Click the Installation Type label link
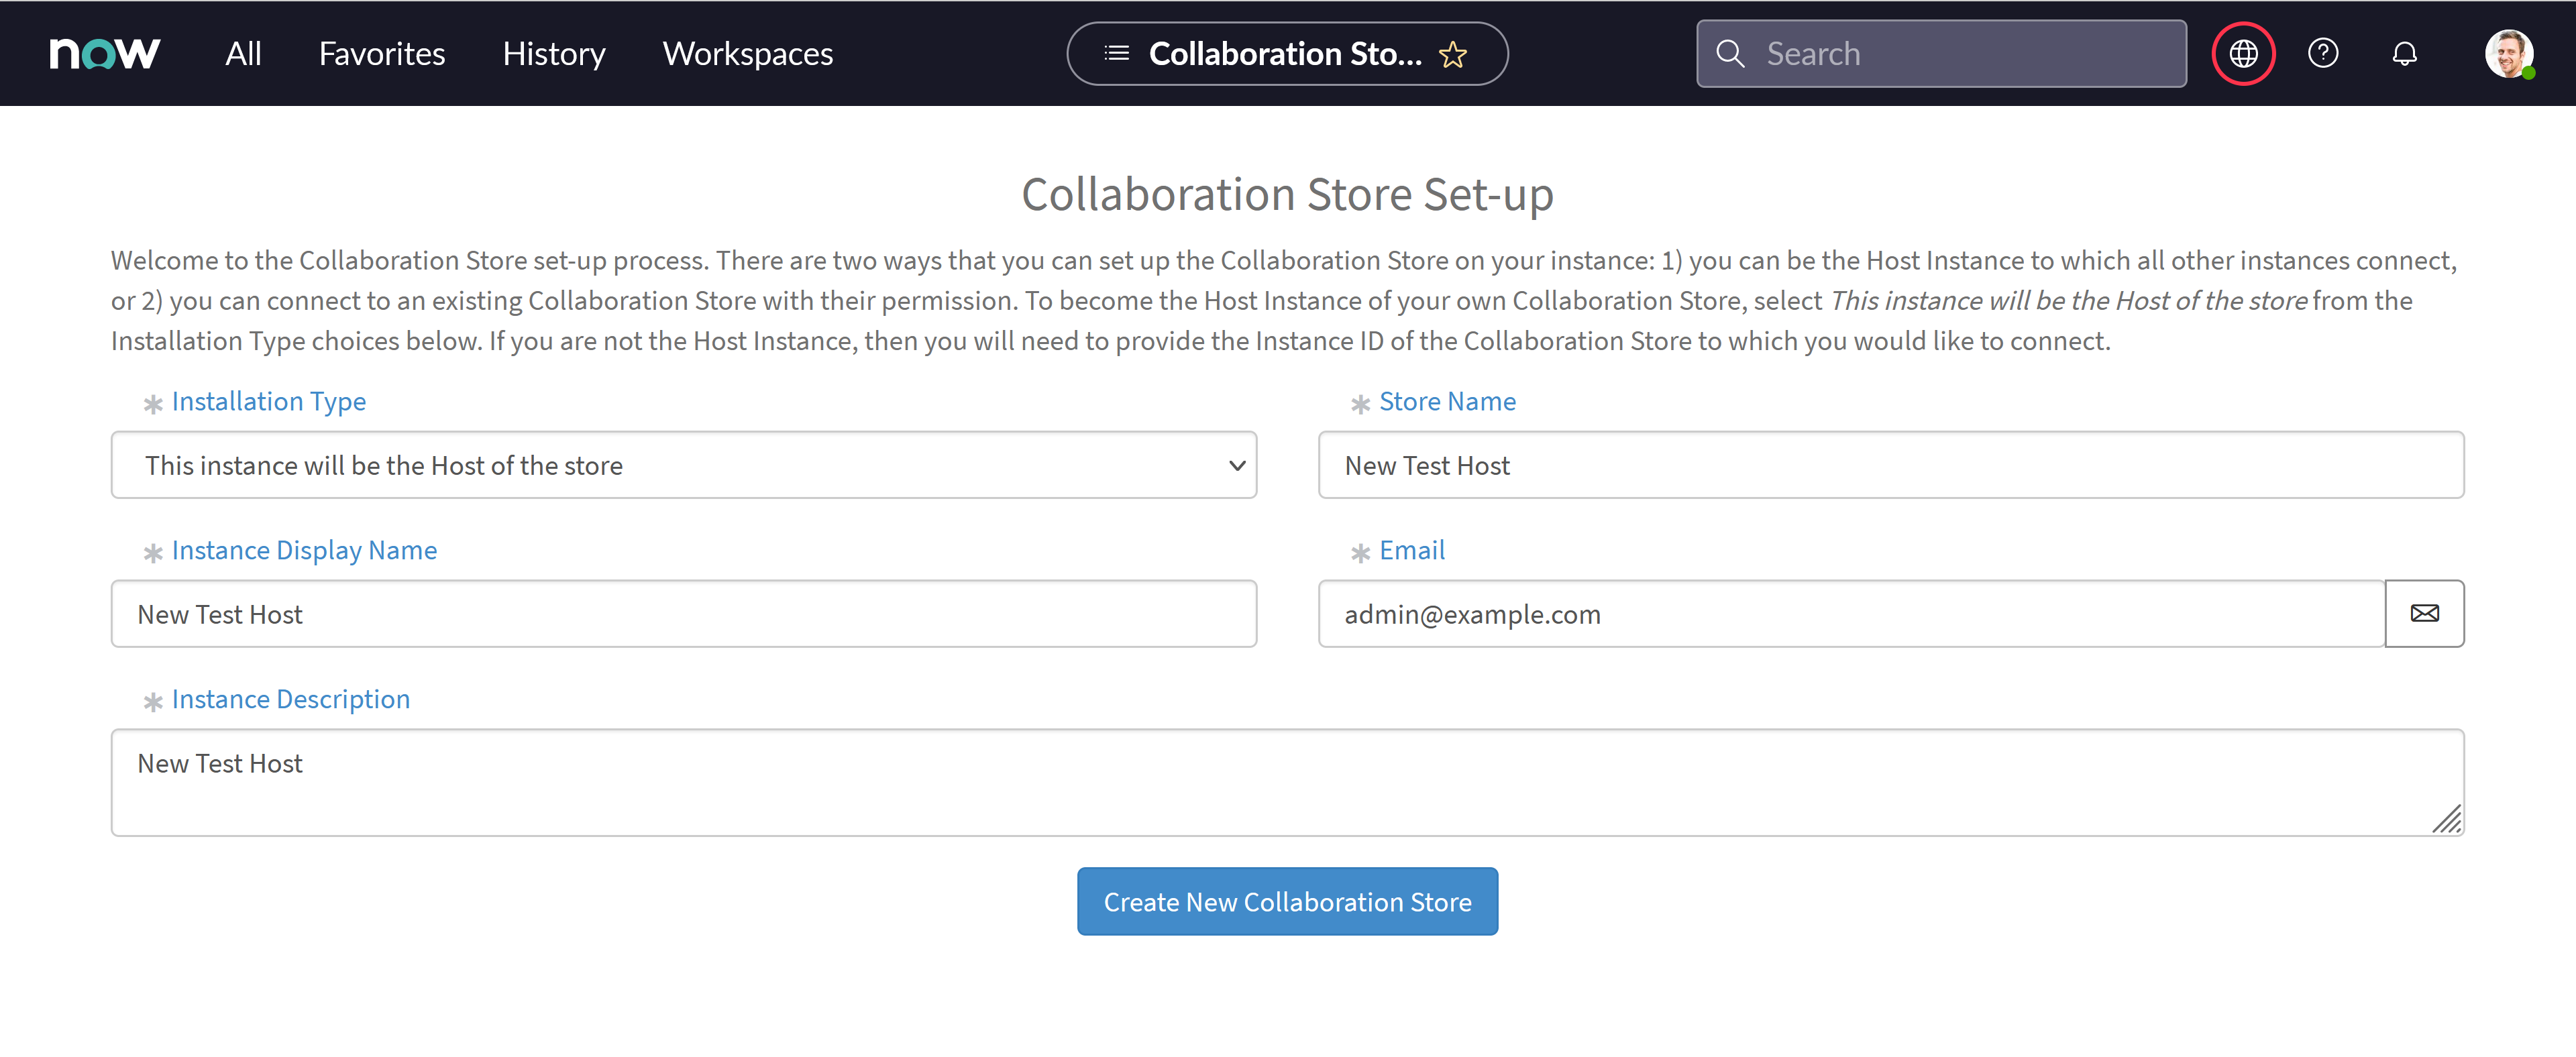2576x1057 pixels. (x=268, y=401)
